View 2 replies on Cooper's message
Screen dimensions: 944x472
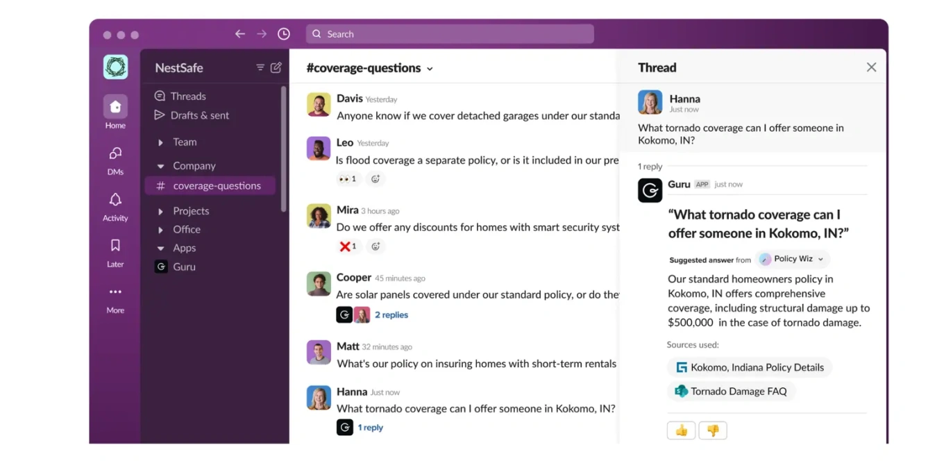pyautogui.click(x=391, y=315)
